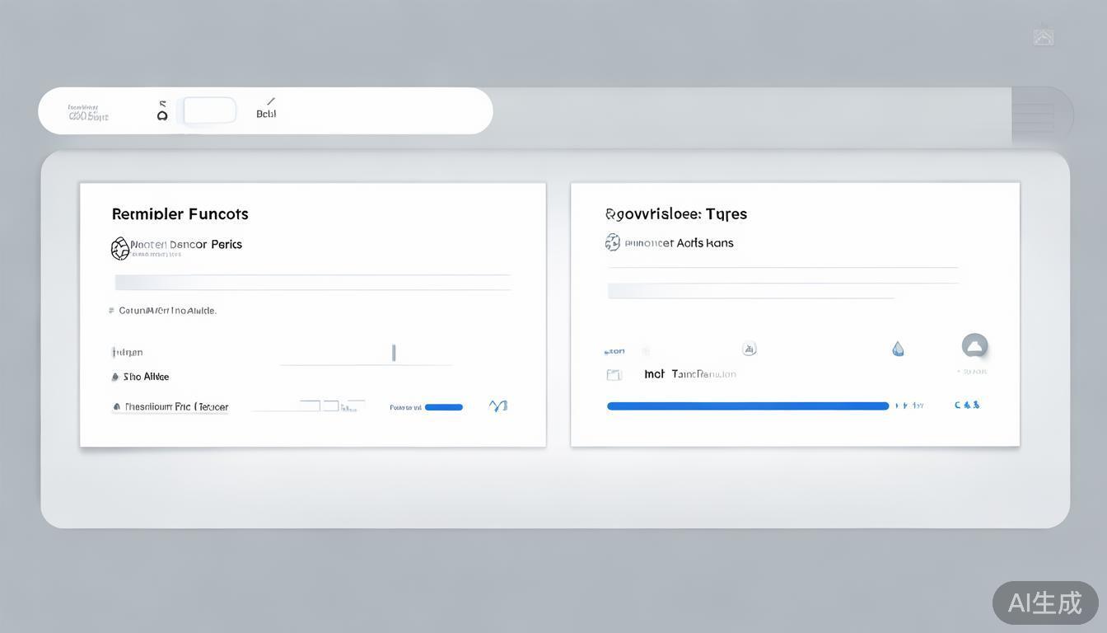The height and width of the screenshot is (633, 1107).
Task: Click the square icon left of Inot
Action: coord(614,375)
